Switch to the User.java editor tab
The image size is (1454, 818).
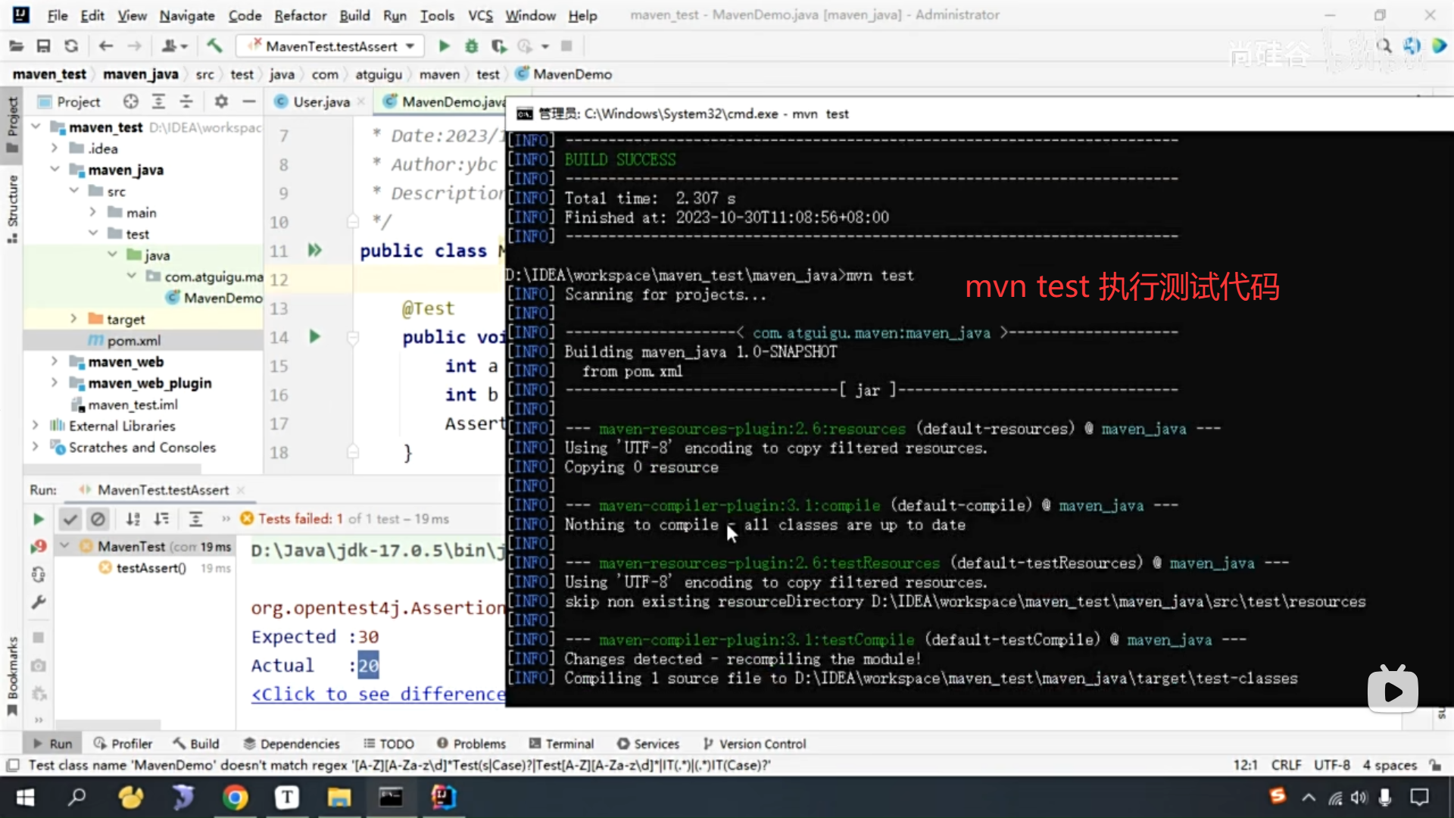(x=321, y=101)
